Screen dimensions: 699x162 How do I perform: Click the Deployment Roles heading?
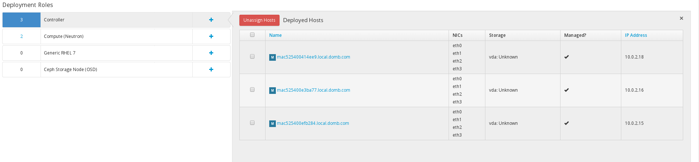tap(28, 5)
